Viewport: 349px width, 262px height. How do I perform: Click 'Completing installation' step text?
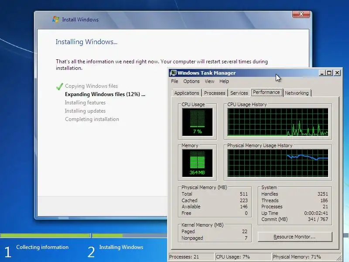pos(92,119)
